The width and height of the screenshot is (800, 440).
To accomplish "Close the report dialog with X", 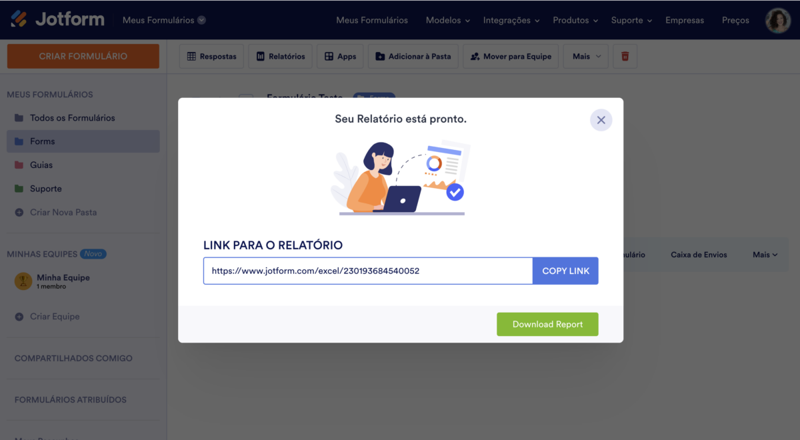I will pos(601,120).
